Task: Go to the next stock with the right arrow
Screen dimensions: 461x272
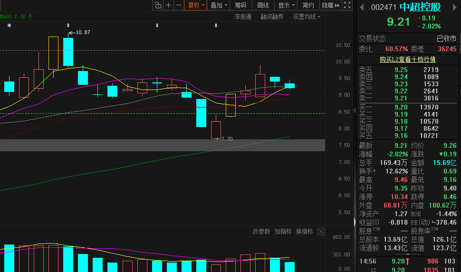Action: click(454, 8)
